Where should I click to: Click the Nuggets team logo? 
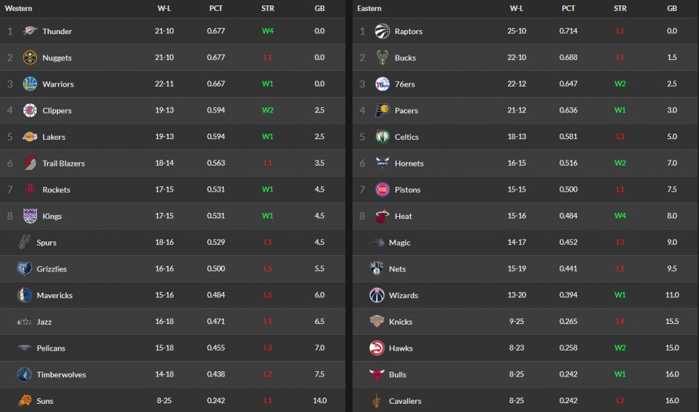point(29,57)
